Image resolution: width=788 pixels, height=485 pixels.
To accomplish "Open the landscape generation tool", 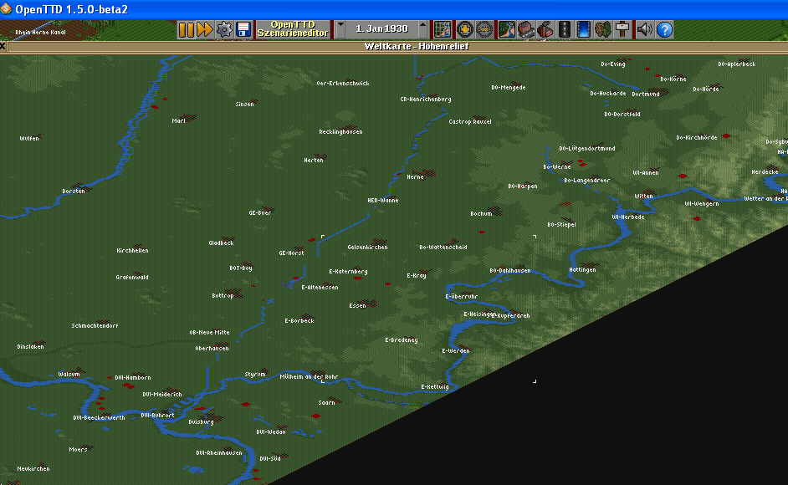I will tap(506, 30).
